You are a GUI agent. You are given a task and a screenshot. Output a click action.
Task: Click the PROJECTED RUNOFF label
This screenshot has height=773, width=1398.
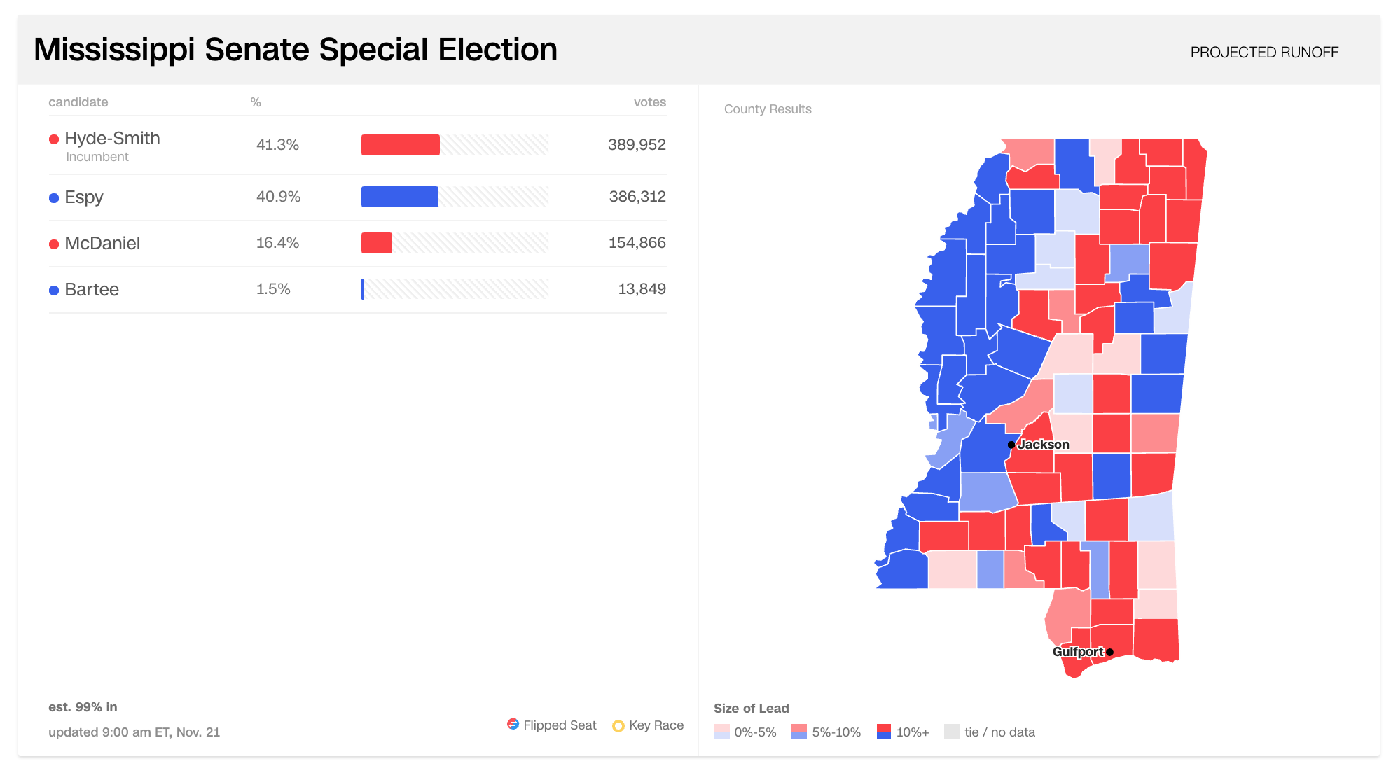[1264, 53]
